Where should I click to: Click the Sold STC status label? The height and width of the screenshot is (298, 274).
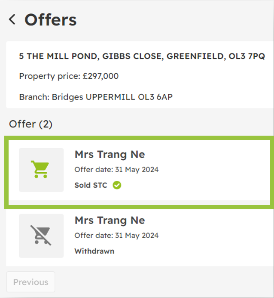[x=91, y=185]
